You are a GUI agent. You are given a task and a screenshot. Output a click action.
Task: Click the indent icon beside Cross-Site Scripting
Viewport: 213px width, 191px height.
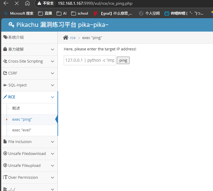[5, 61]
